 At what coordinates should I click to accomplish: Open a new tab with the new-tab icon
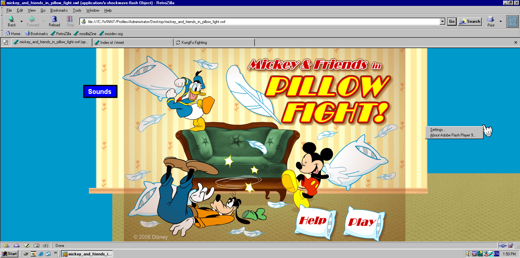(x=6, y=42)
